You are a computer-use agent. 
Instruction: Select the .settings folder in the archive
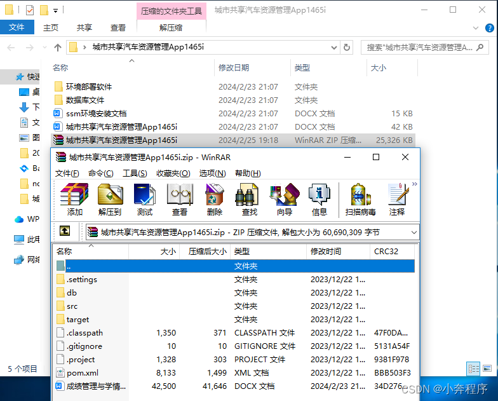click(235, 280)
